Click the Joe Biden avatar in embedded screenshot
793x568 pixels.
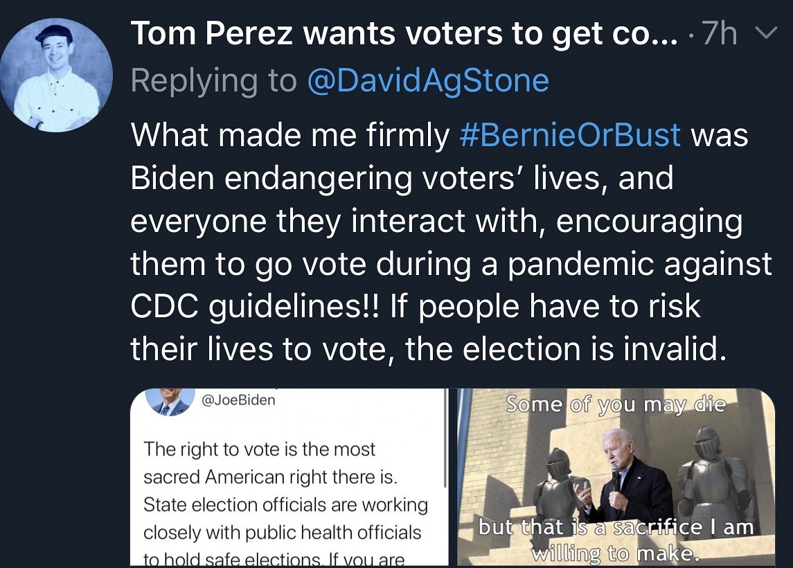[x=169, y=402]
